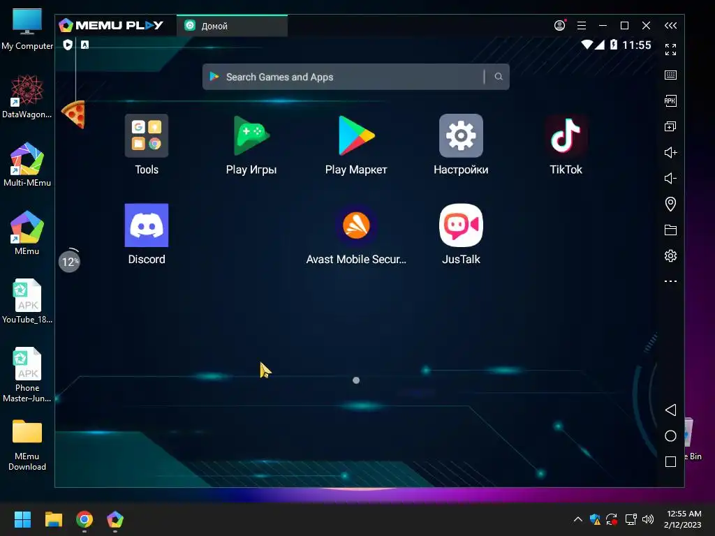
Task: Launch the TikTok app
Action: click(566, 144)
